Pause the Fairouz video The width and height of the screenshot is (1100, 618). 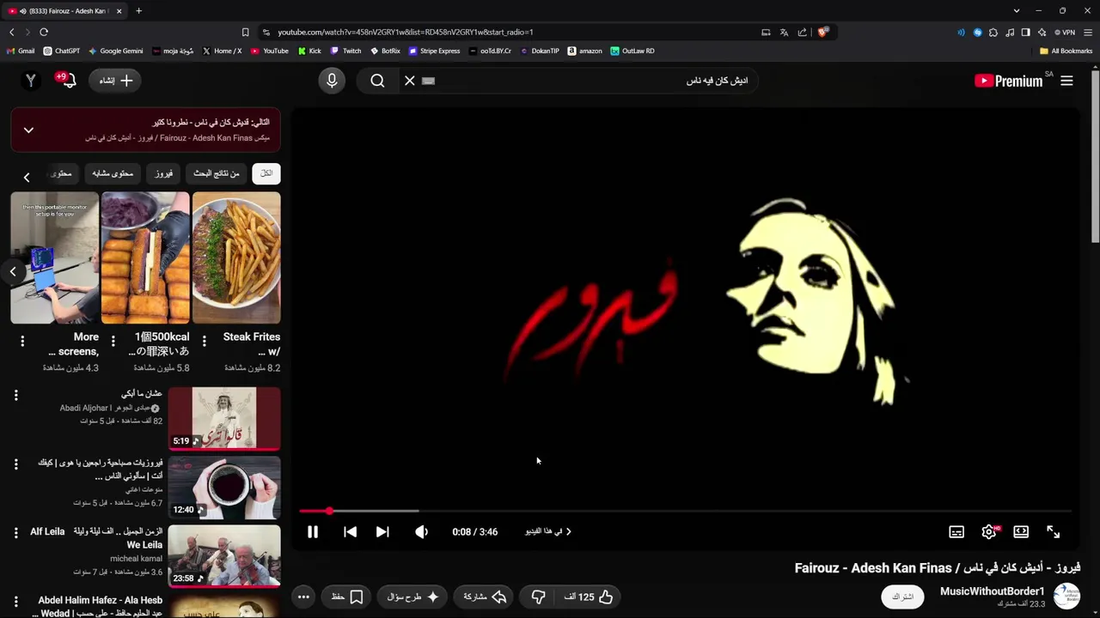tap(313, 532)
